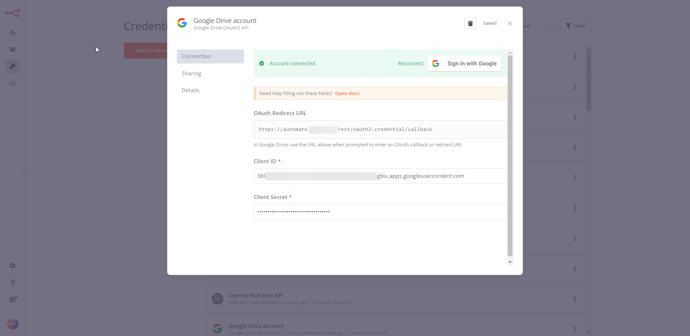Open the docs help link

(347, 94)
